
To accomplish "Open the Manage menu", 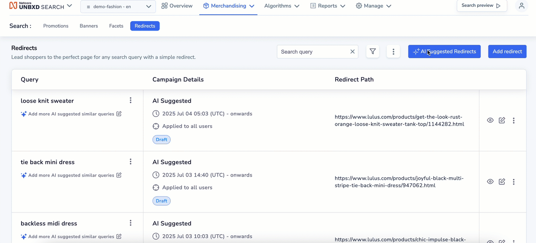I will [x=373, y=6].
